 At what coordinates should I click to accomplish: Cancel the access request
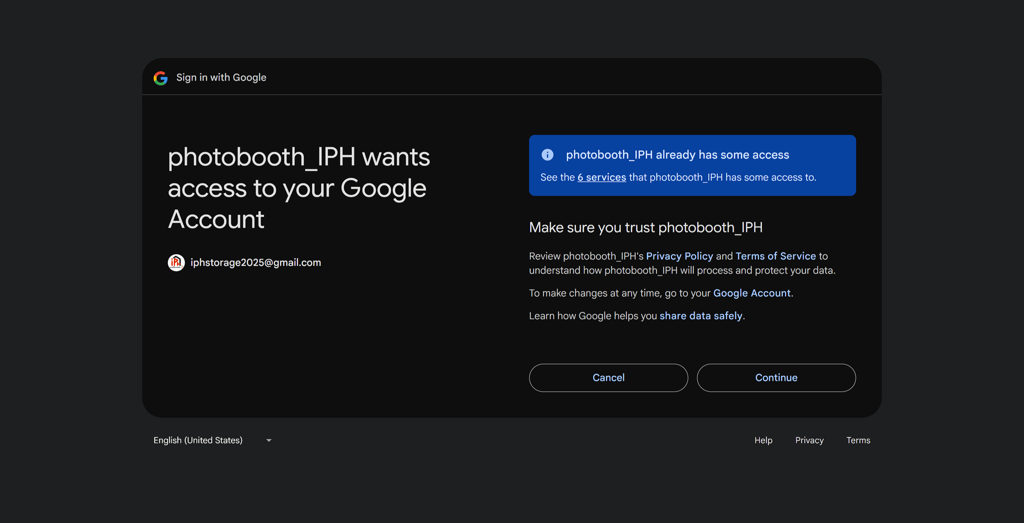(x=608, y=378)
